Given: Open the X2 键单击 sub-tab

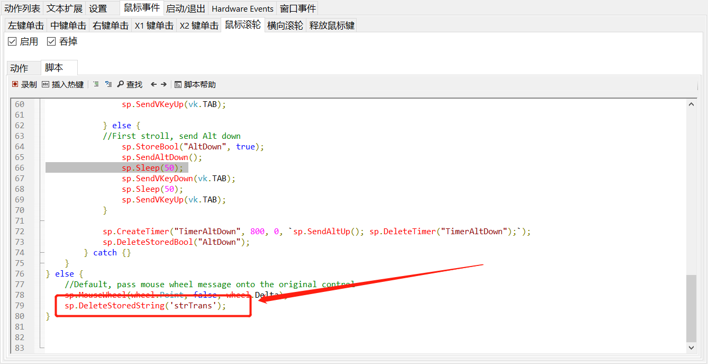Looking at the screenshot, I should 199,25.
